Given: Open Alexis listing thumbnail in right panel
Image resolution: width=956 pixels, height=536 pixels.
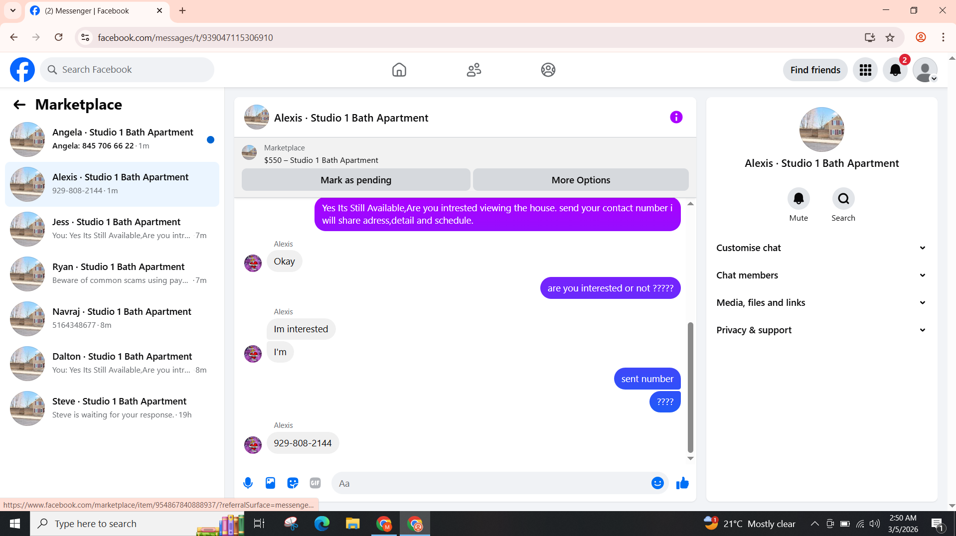Looking at the screenshot, I should pyautogui.click(x=821, y=130).
